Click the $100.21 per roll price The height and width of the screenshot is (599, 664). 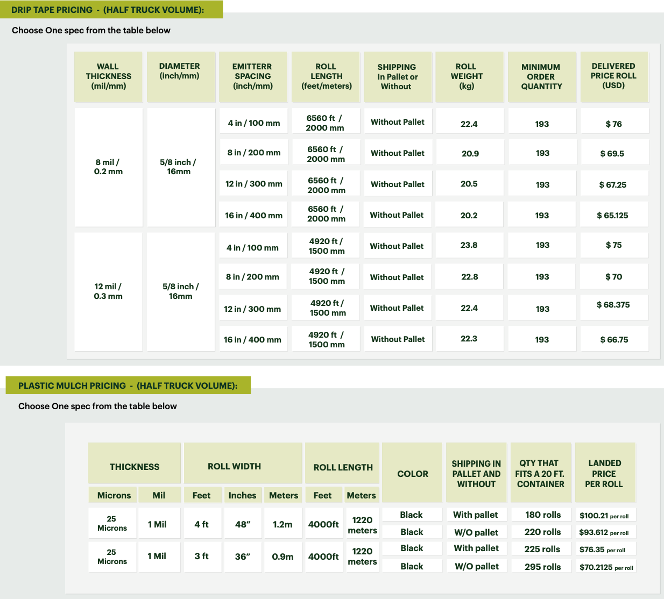tap(604, 516)
